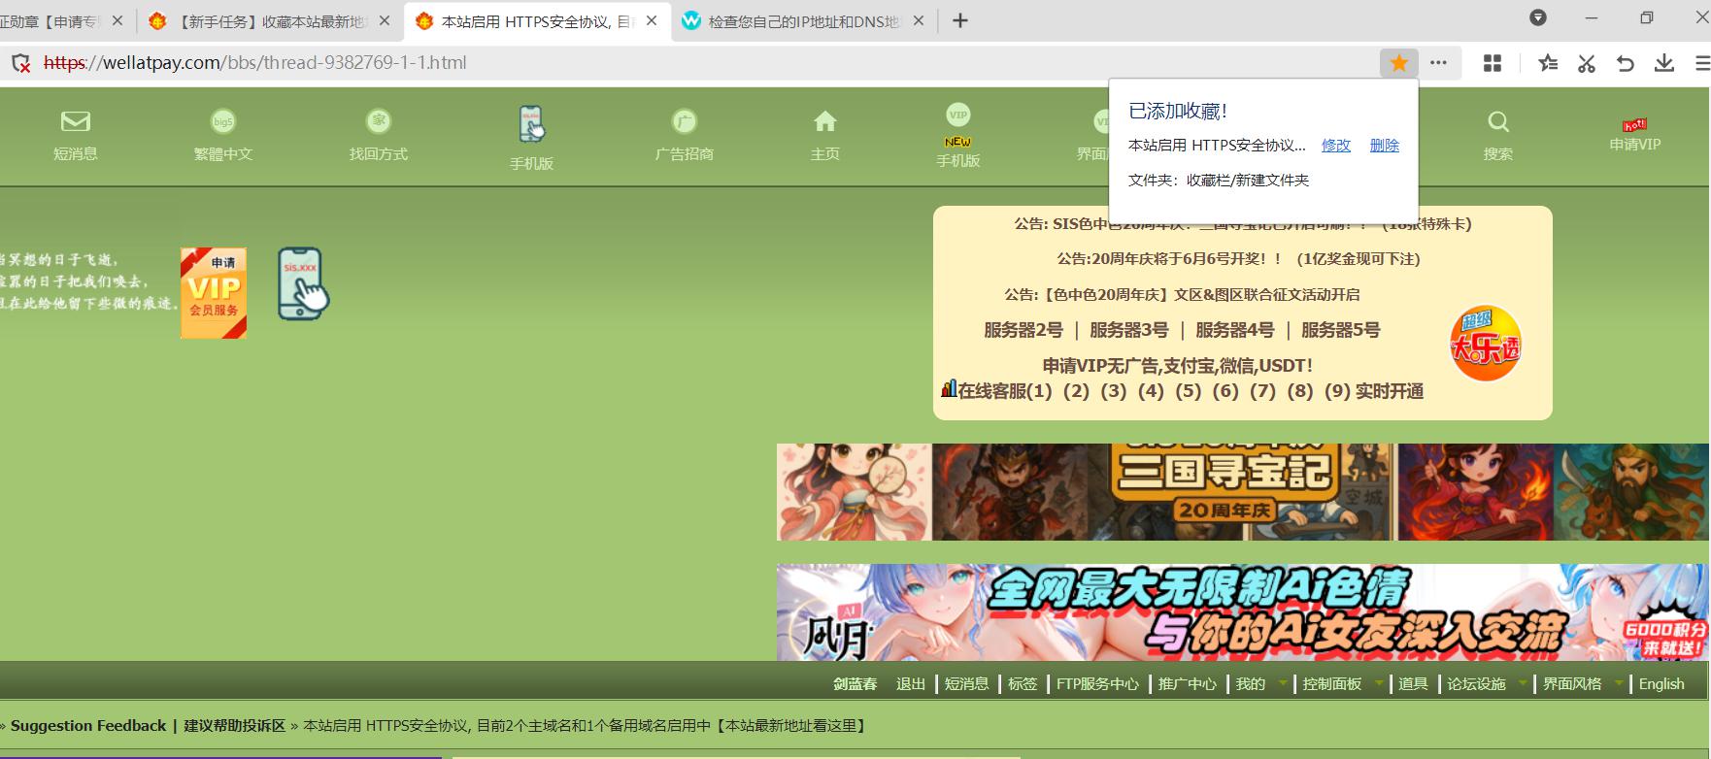This screenshot has height=759, width=1711.
Task: Switch to 繁體中文 via big5 icon
Action: (x=223, y=122)
